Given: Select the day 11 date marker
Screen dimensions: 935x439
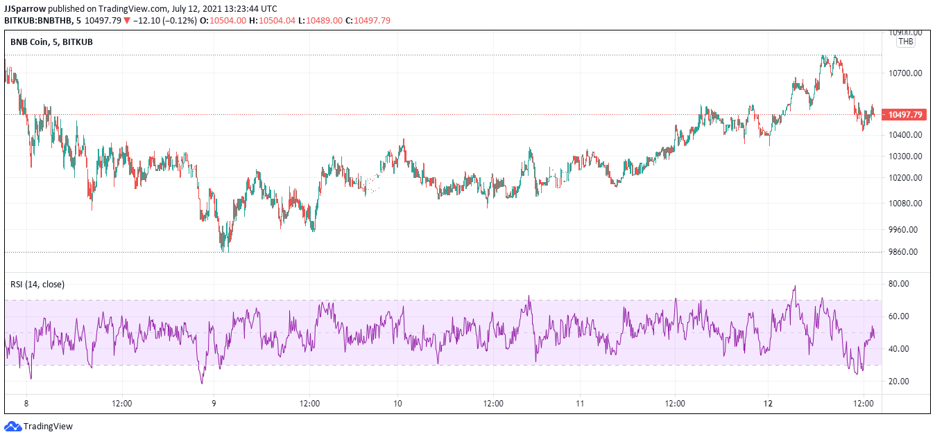Looking at the screenshot, I should pyautogui.click(x=581, y=403).
